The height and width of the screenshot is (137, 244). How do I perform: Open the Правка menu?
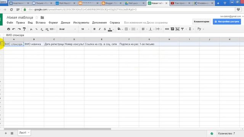pyautogui.click(x=20, y=23)
